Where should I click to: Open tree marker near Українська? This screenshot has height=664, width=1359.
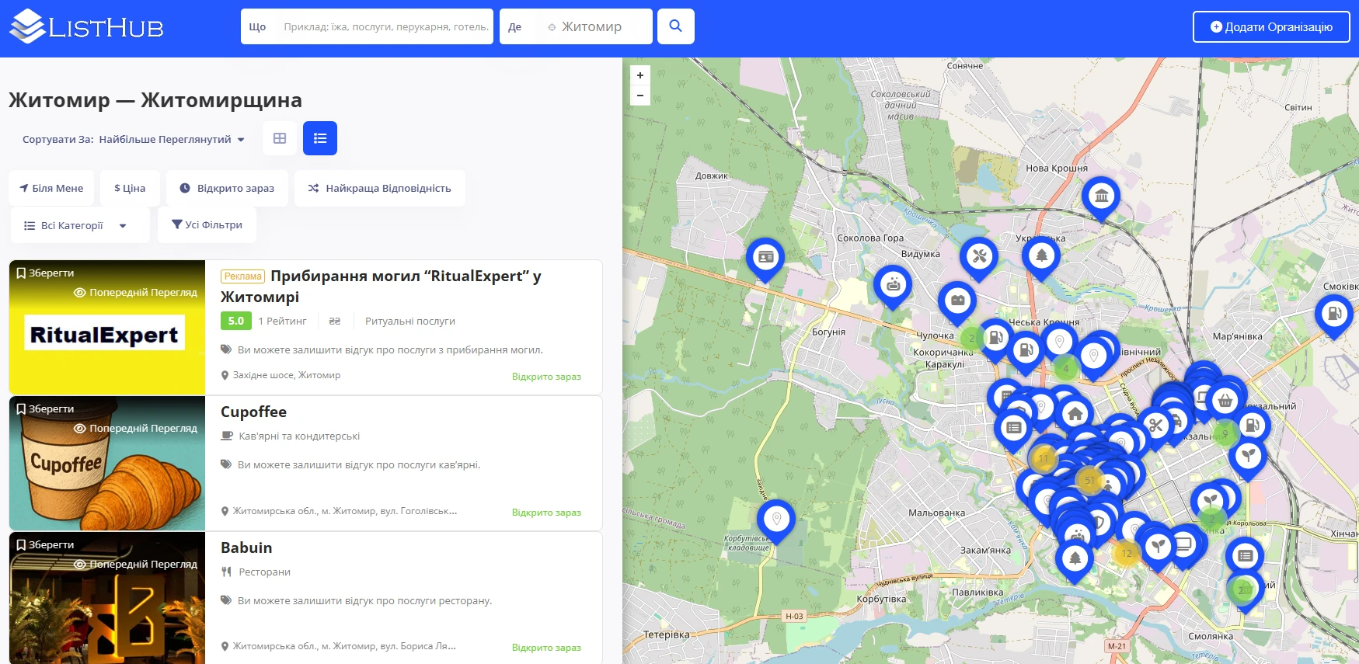[1041, 256]
